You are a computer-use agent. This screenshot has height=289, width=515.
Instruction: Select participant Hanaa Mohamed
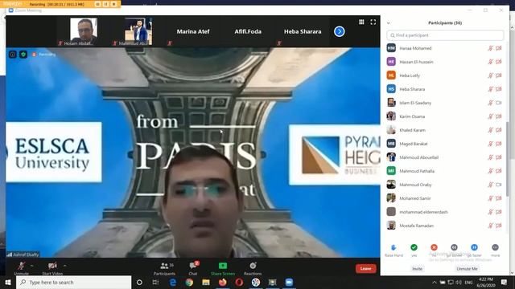[x=444, y=48]
